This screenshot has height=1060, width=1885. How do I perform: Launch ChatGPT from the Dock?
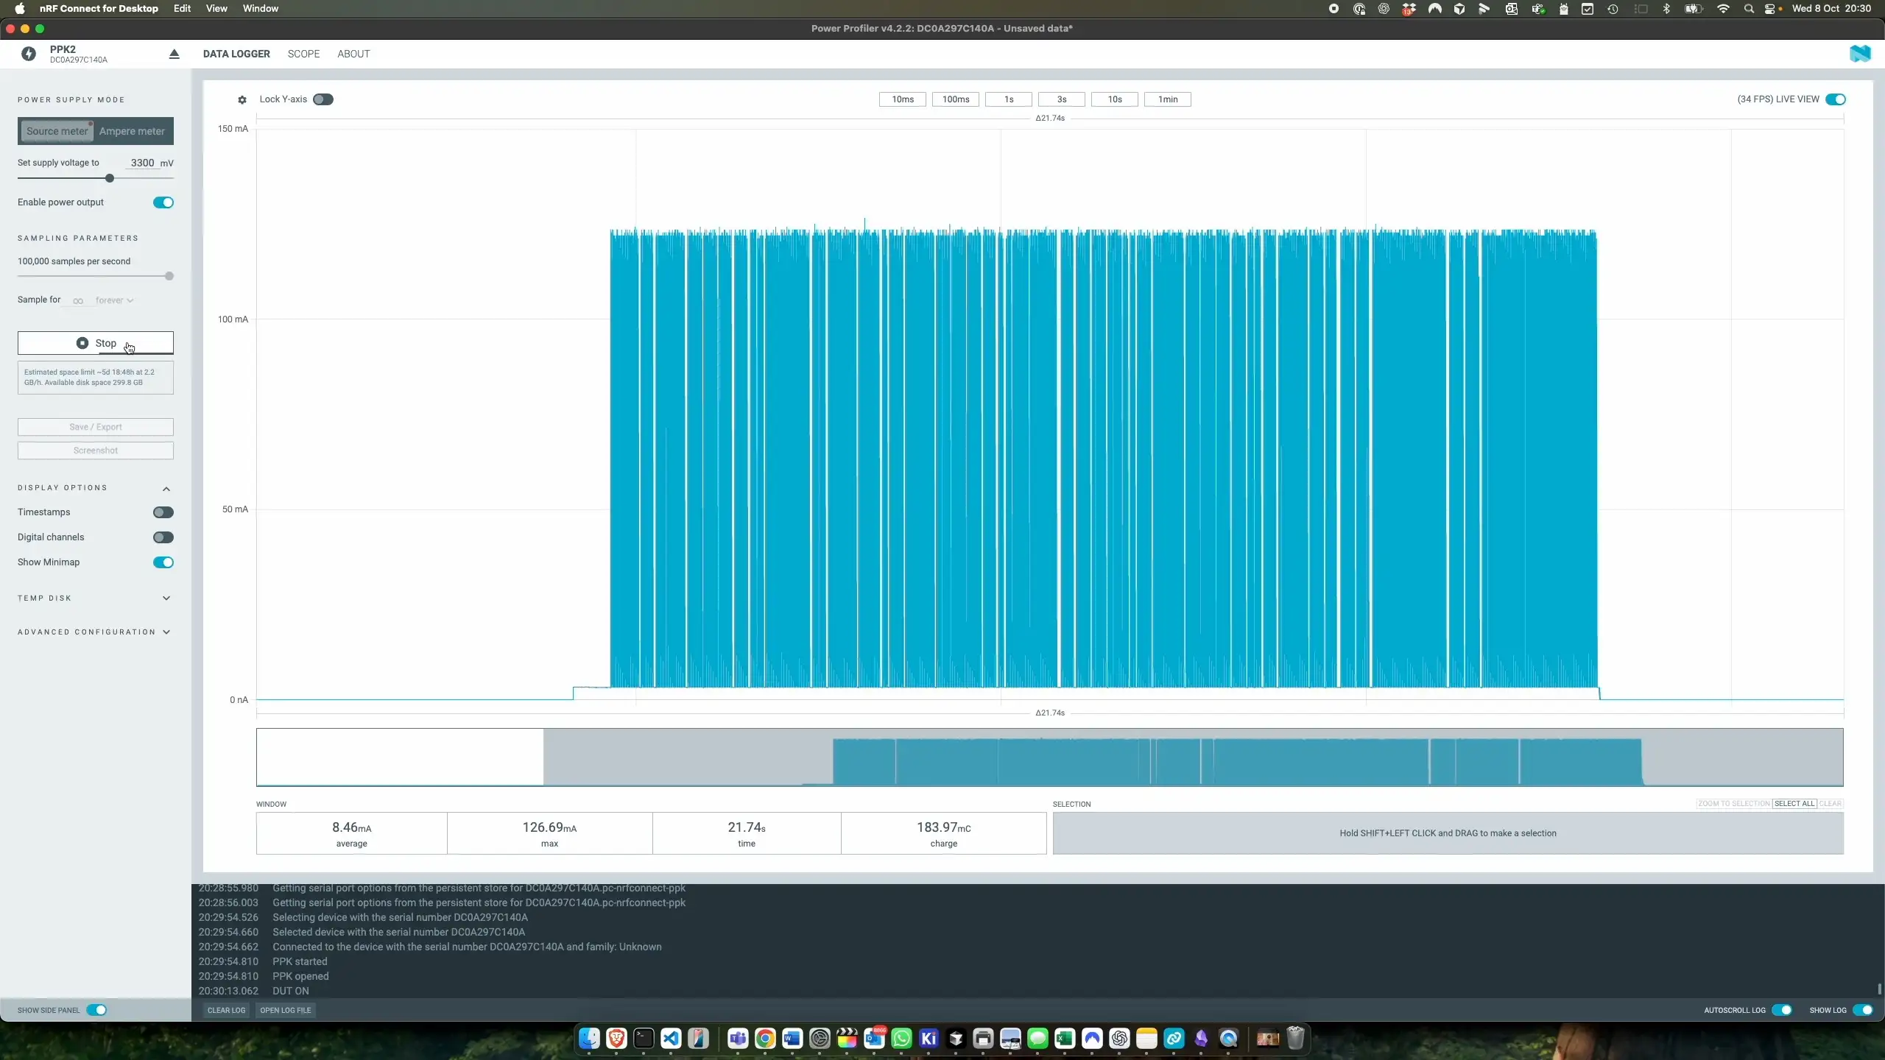(1120, 1039)
